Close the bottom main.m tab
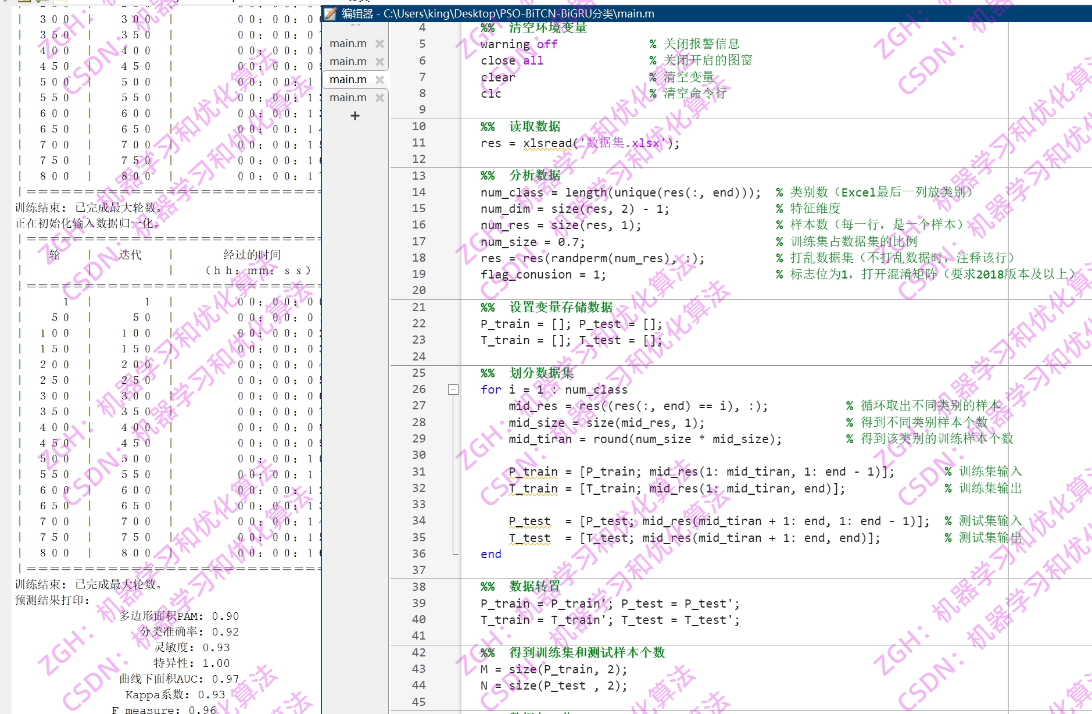 pyautogui.click(x=381, y=98)
